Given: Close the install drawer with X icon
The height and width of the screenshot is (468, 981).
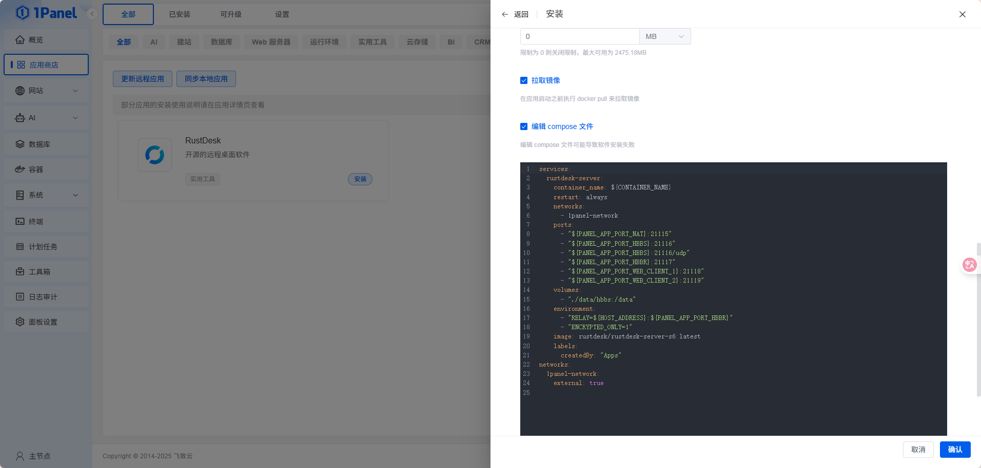Looking at the screenshot, I should point(962,14).
